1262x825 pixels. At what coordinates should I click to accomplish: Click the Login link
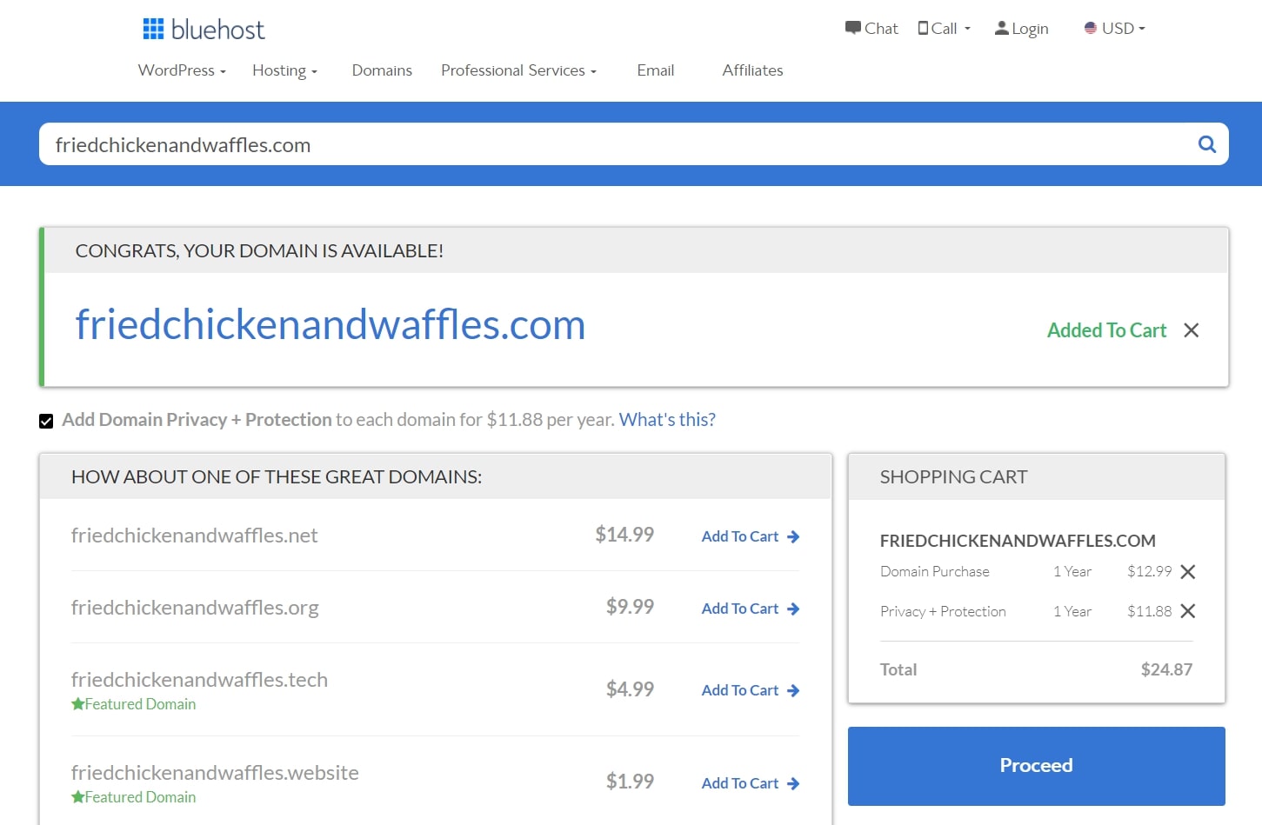(1030, 29)
